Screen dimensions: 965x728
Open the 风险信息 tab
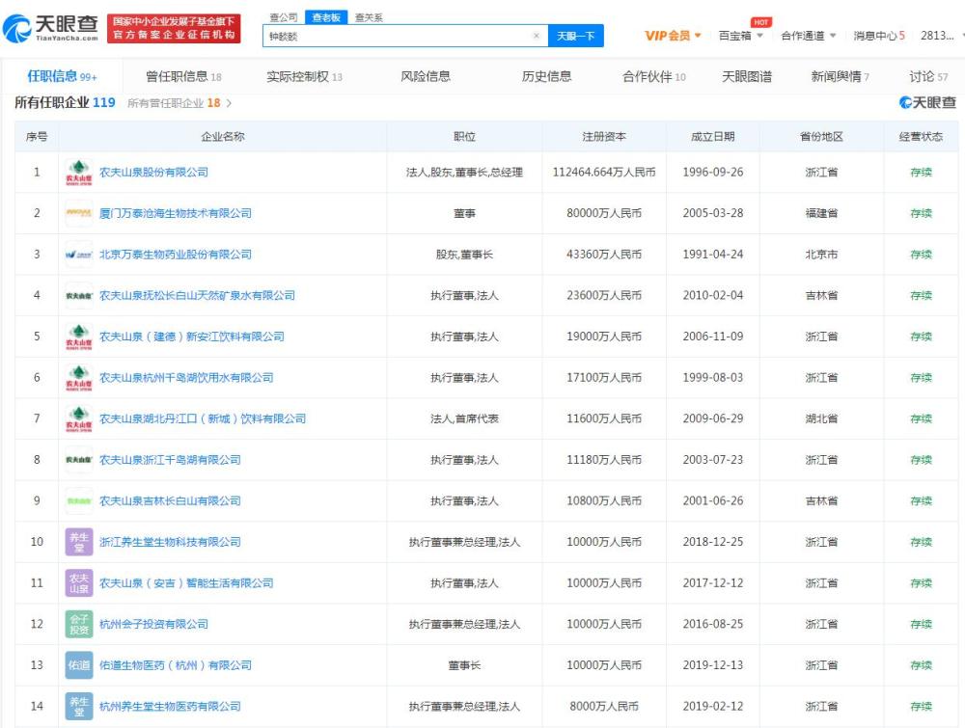(426, 76)
